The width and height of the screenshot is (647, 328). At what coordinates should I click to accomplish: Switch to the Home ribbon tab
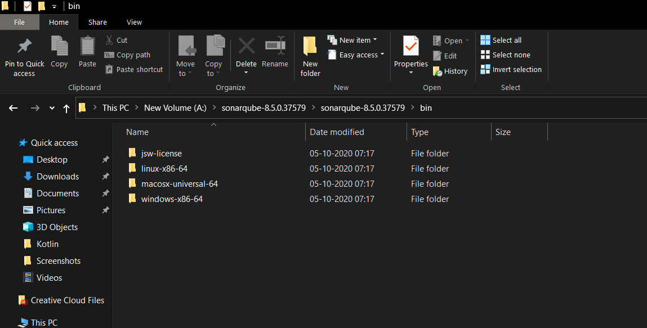coord(59,23)
